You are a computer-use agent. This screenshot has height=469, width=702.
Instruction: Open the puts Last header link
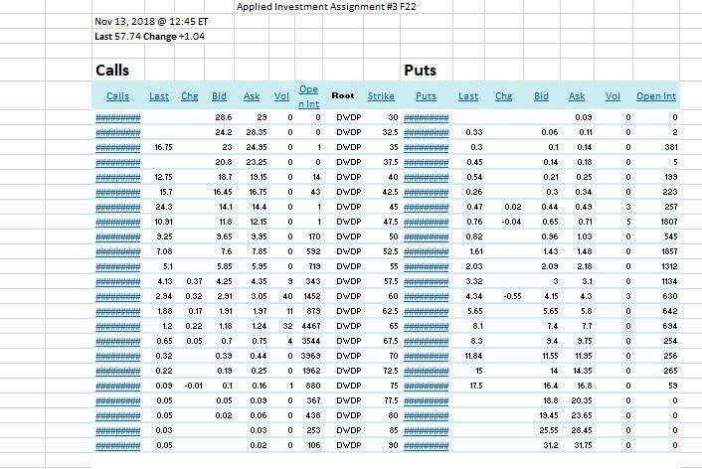click(x=468, y=96)
